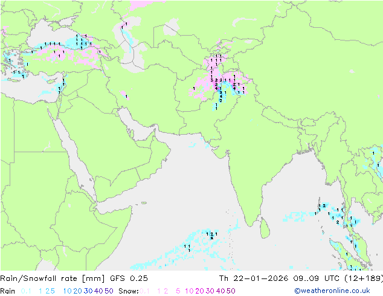The width and height of the screenshot is (383, 296).
Task: Select the 'Rain/Snowfall rate [mm]' title text
Action: coord(53,278)
